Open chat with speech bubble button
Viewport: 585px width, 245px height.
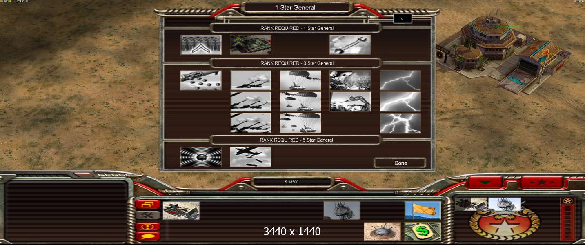click(147, 236)
